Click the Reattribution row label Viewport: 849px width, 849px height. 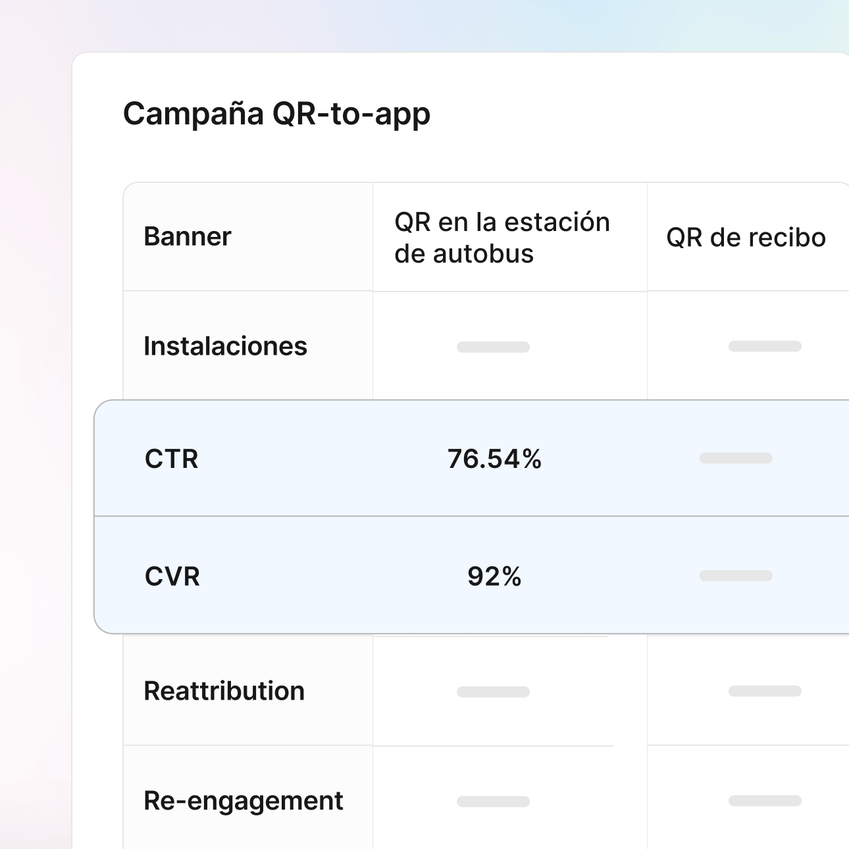click(224, 691)
